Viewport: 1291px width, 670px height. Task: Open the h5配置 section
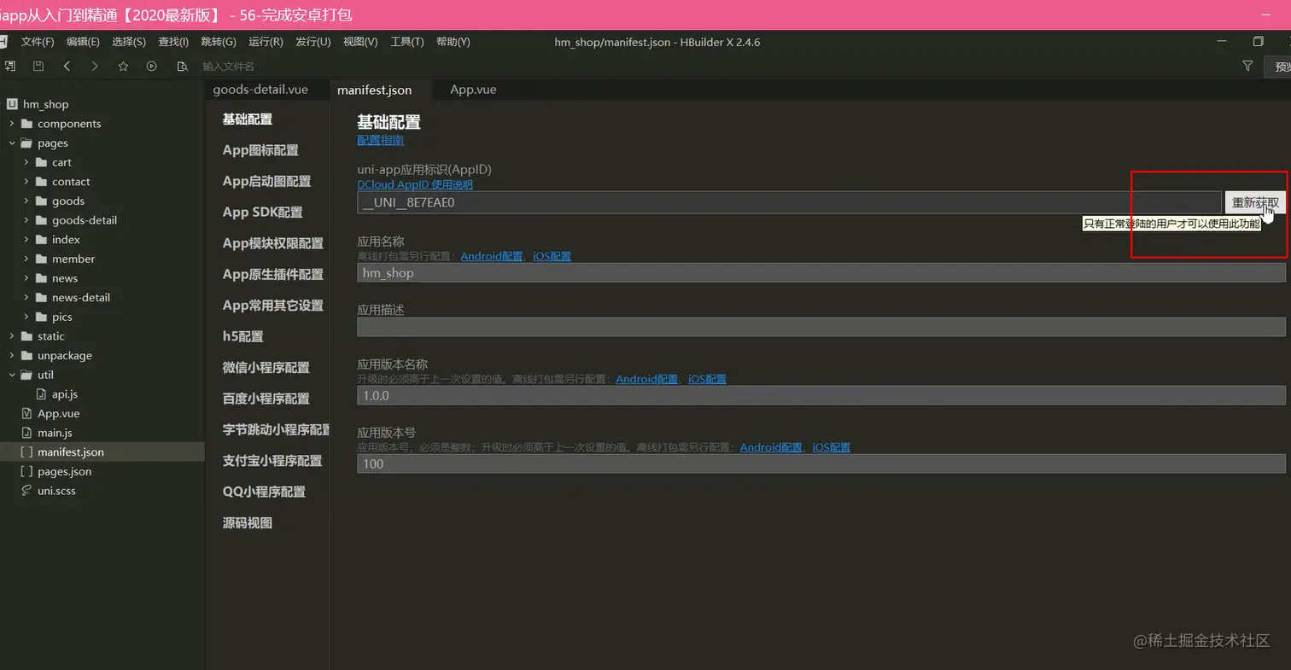[243, 336]
